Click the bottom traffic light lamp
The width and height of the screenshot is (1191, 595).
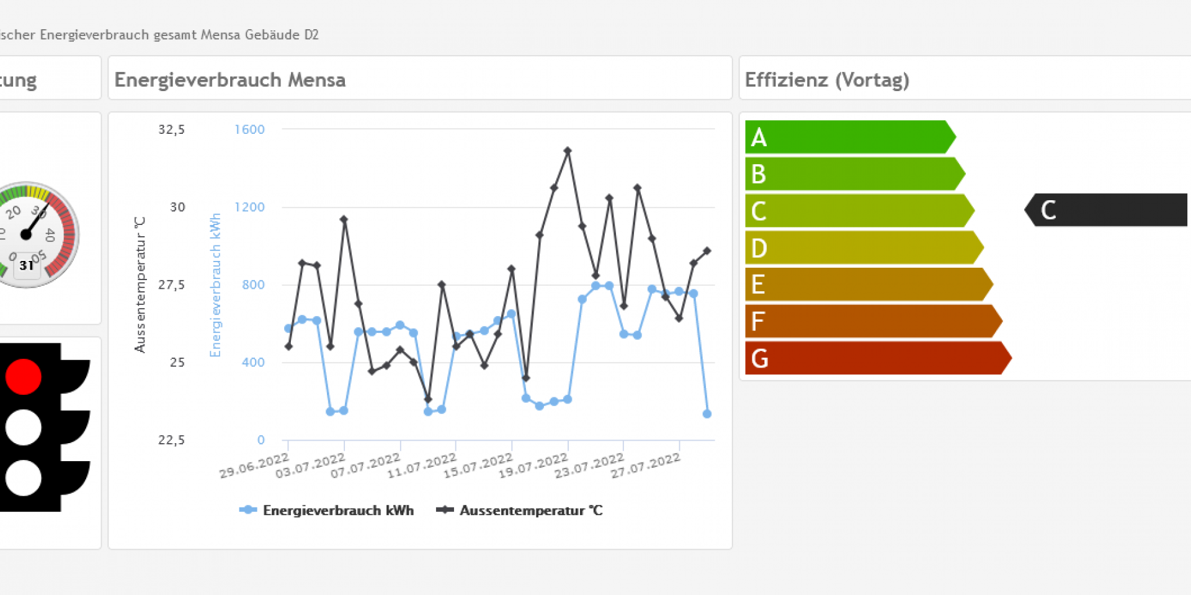pyautogui.click(x=24, y=478)
